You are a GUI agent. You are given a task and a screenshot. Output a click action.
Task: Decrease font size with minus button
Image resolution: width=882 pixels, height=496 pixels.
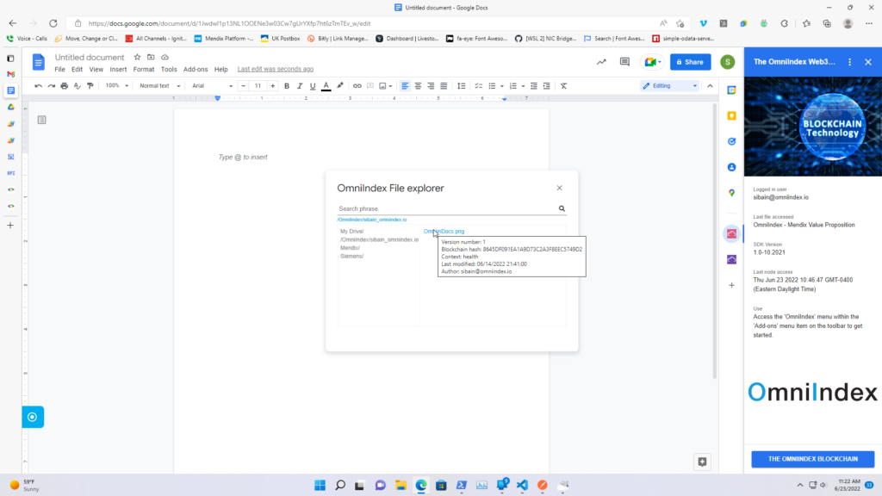coord(243,86)
